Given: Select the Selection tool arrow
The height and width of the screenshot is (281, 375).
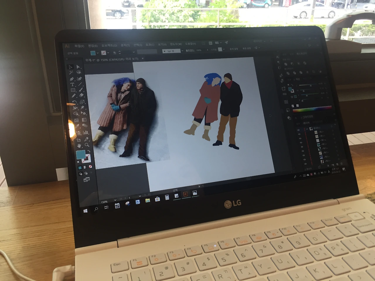Looking at the screenshot, I should coord(70,67).
